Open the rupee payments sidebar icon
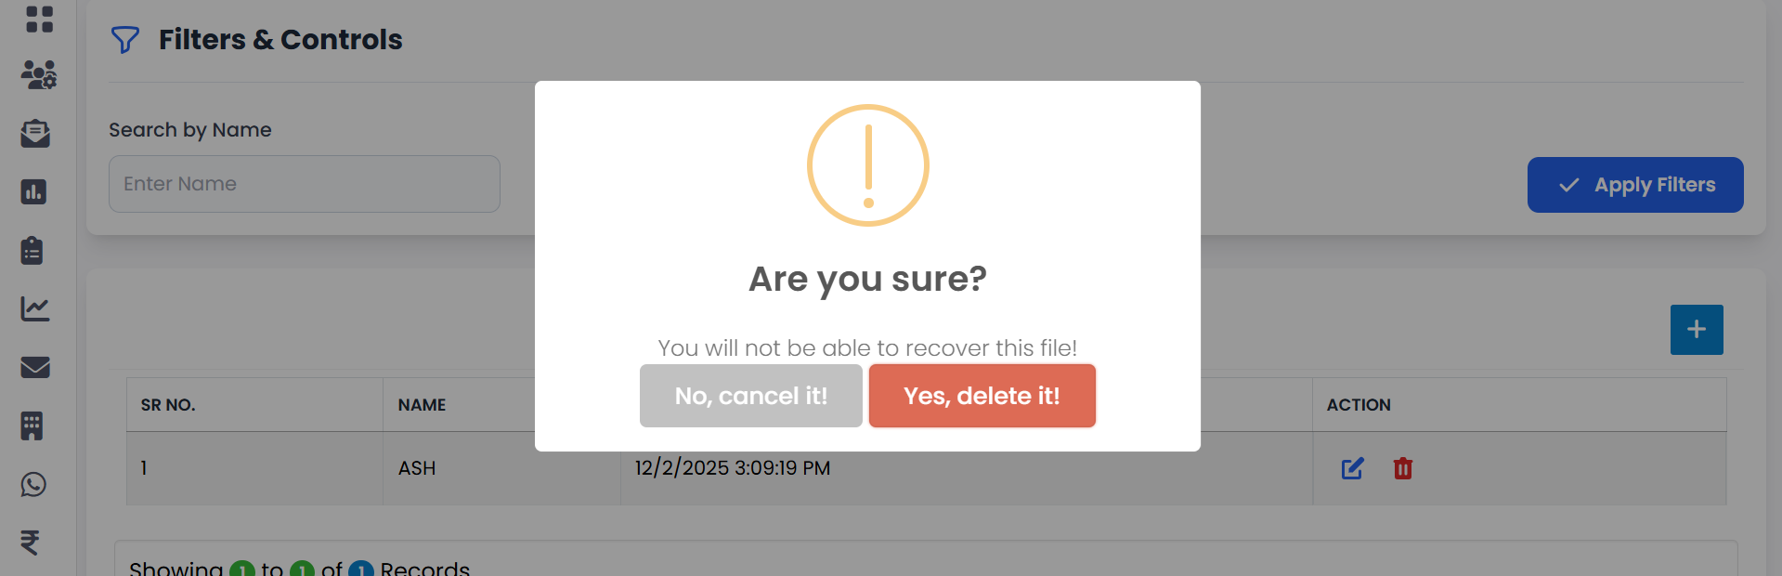Viewport: 1782px width, 576px height. (31, 542)
